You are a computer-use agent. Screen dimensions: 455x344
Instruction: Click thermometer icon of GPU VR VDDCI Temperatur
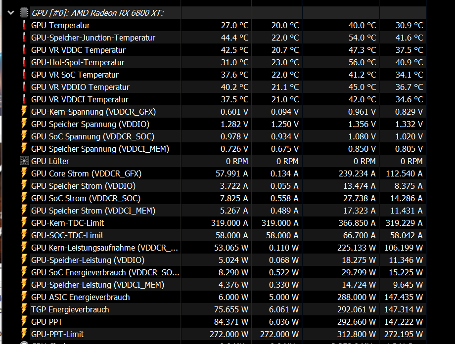[x=24, y=99]
